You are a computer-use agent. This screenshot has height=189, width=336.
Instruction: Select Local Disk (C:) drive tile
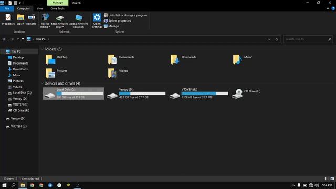click(x=73, y=93)
